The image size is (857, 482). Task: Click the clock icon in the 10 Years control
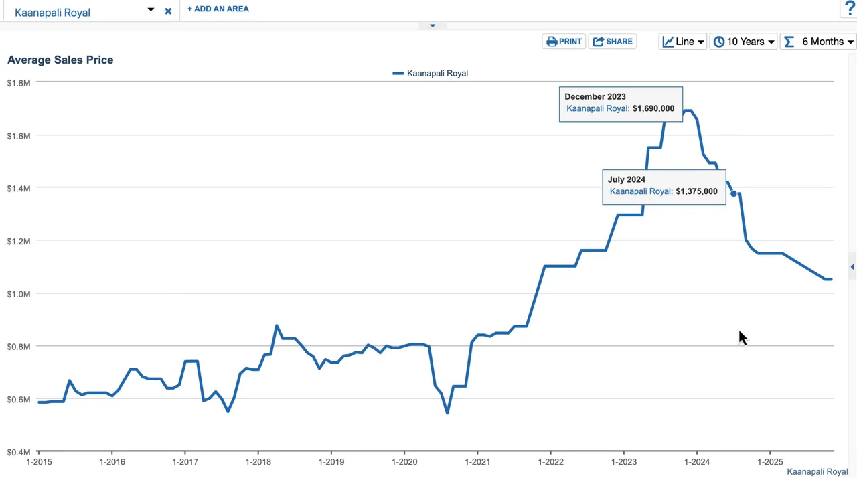718,41
